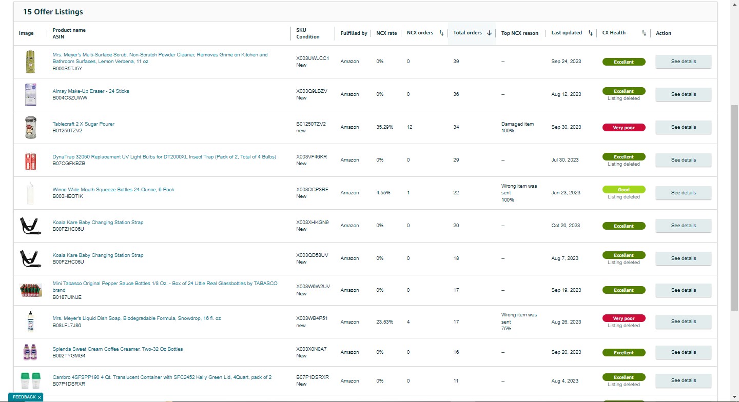This screenshot has width=739, height=402.
Task: Open Mini Tabasco Original Pepper Sauce link
Action: point(165,287)
